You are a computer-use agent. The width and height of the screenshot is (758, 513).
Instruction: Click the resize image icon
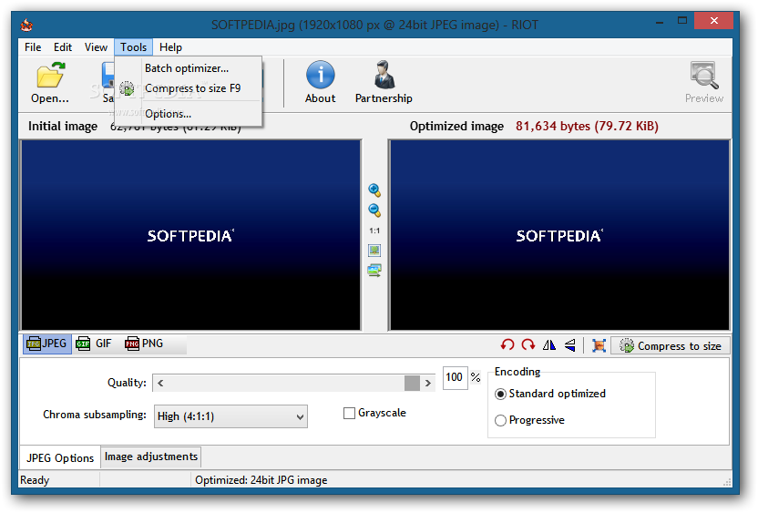point(599,345)
